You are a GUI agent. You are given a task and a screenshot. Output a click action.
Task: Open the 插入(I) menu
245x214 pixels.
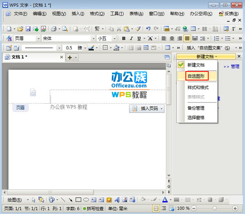pos(78,13)
